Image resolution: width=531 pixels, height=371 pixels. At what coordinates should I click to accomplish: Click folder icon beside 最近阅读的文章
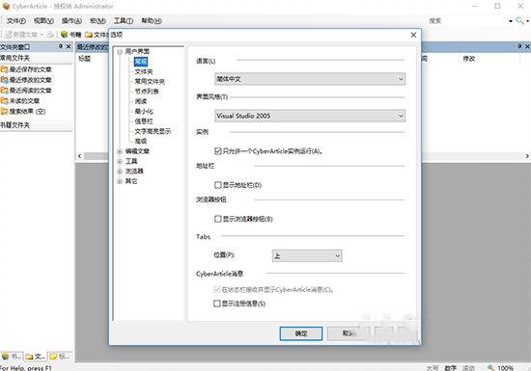click(x=4, y=91)
